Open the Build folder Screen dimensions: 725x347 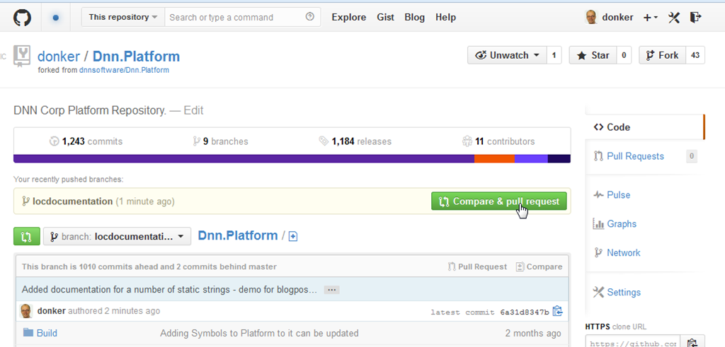[47, 333]
